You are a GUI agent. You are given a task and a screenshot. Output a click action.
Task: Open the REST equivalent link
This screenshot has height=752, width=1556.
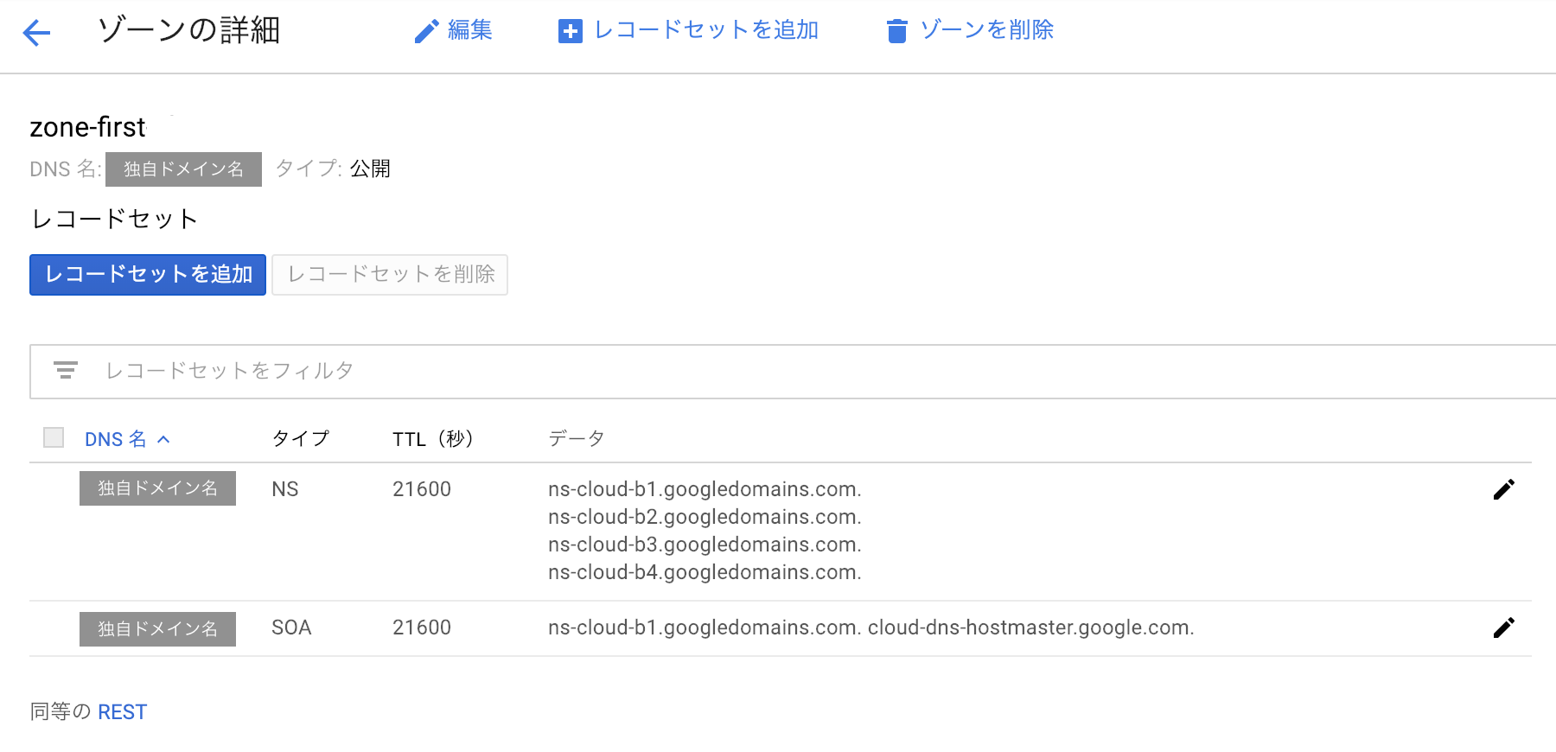(122, 711)
